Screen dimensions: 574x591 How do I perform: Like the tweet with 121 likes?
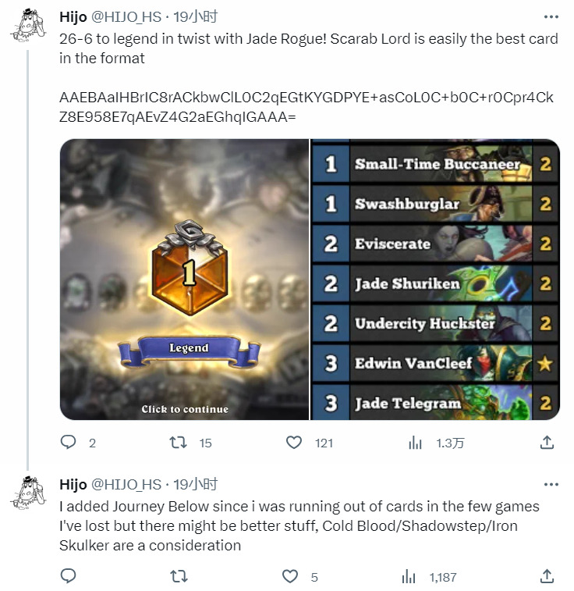coord(294,443)
